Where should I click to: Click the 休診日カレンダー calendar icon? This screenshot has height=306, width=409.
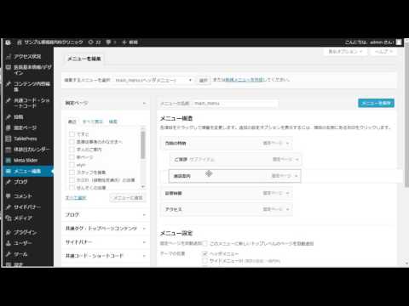(9, 150)
